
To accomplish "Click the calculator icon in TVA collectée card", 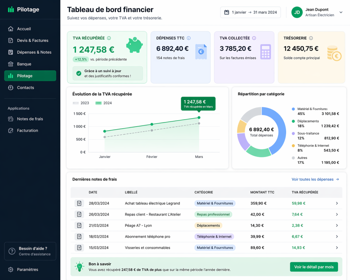I will (x=266, y=52).
